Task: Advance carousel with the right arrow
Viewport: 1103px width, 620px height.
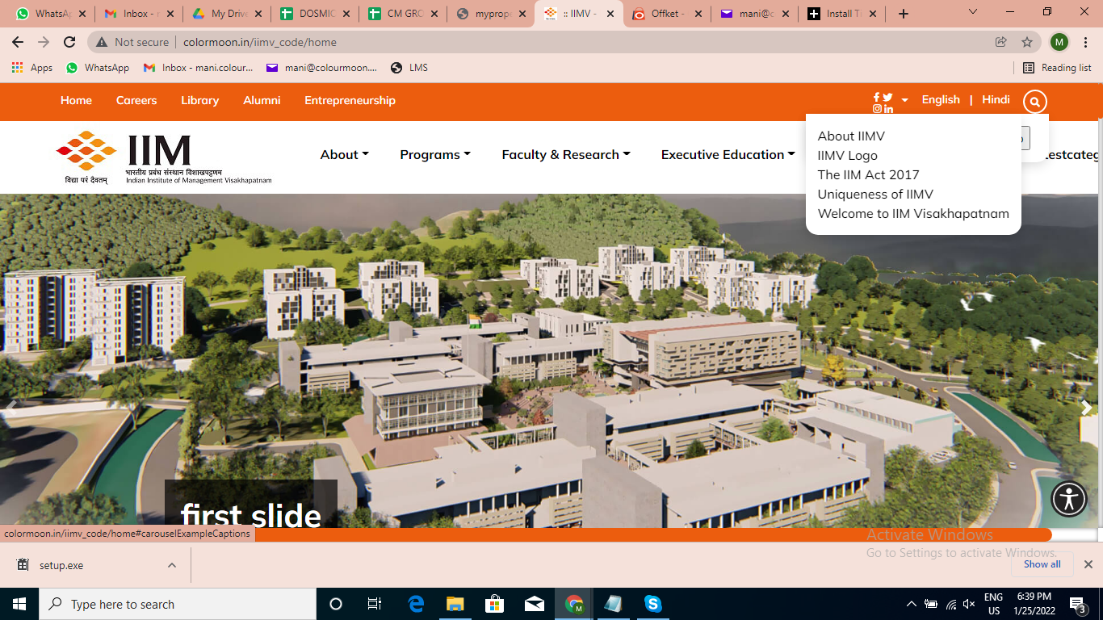Action: pos(1086,408)
